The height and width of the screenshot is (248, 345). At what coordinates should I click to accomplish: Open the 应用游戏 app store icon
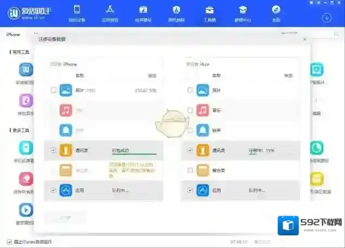click(x=110, y=13)
